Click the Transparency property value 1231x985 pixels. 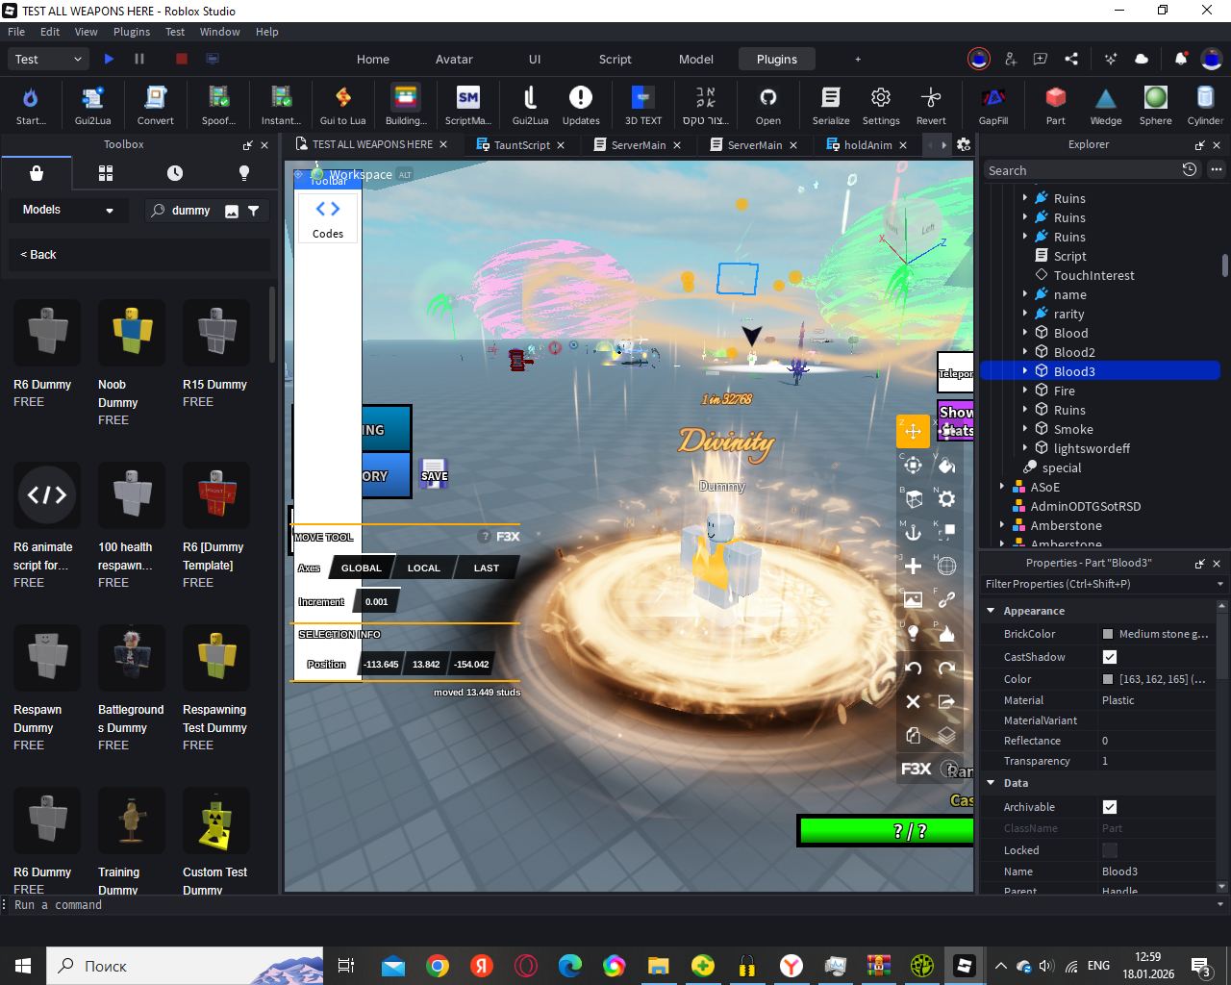coord(1156,761)
